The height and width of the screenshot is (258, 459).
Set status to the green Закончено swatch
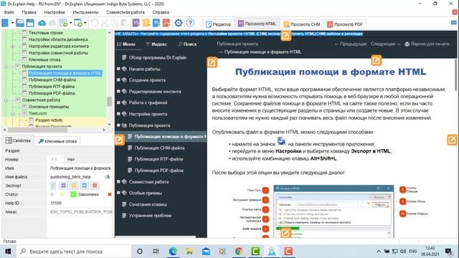pos(73,194)
